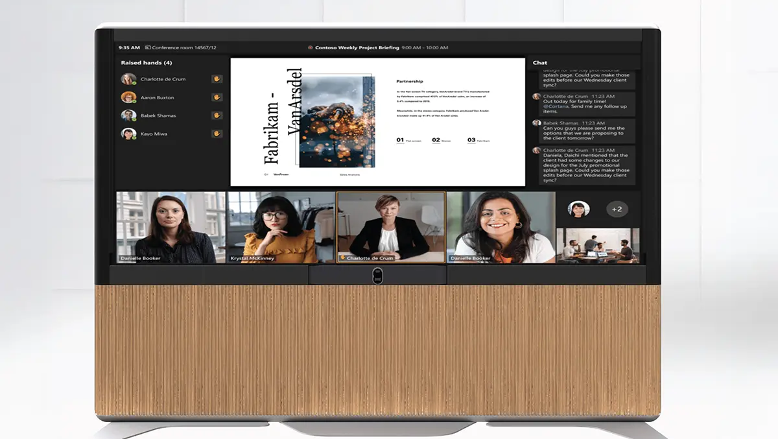Click Aaron Buxton's raised hand icon
The height and width of the screenshot is (439, 778).
click(x=217, y=97)
